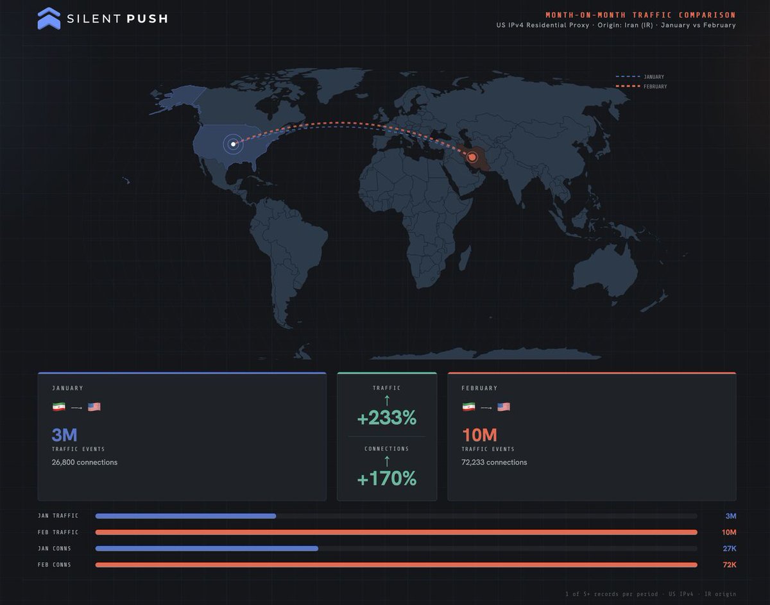The width and height of the screenshot is (770, 605).
Task: Click the FEBRUARY heading of the orange card
Action: (x=479, y=388)
